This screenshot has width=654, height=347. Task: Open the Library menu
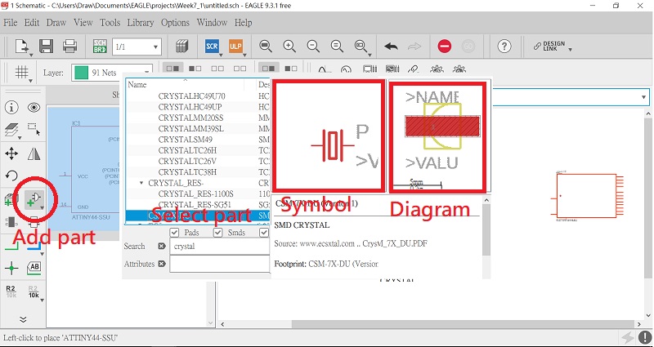[141, 23]
